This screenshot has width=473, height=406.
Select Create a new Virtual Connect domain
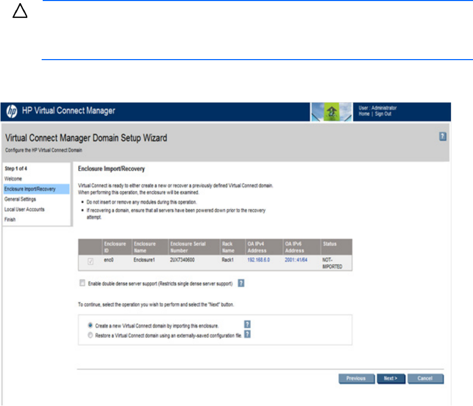point(90,325)
